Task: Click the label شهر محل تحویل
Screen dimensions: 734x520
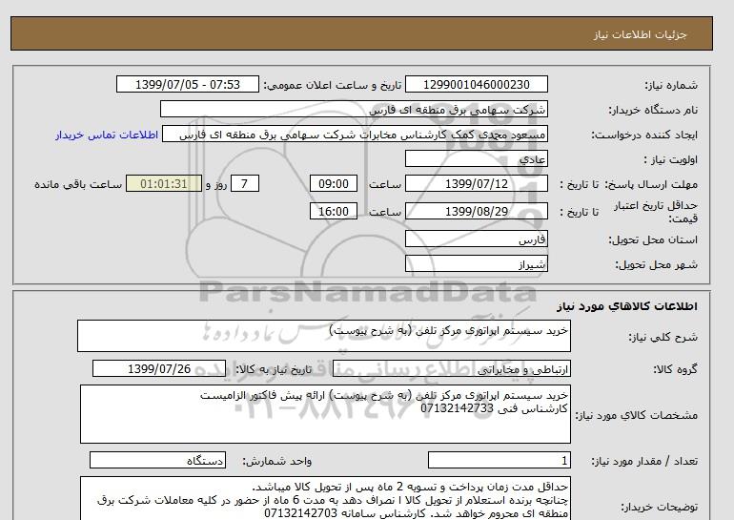Action: 656,264
